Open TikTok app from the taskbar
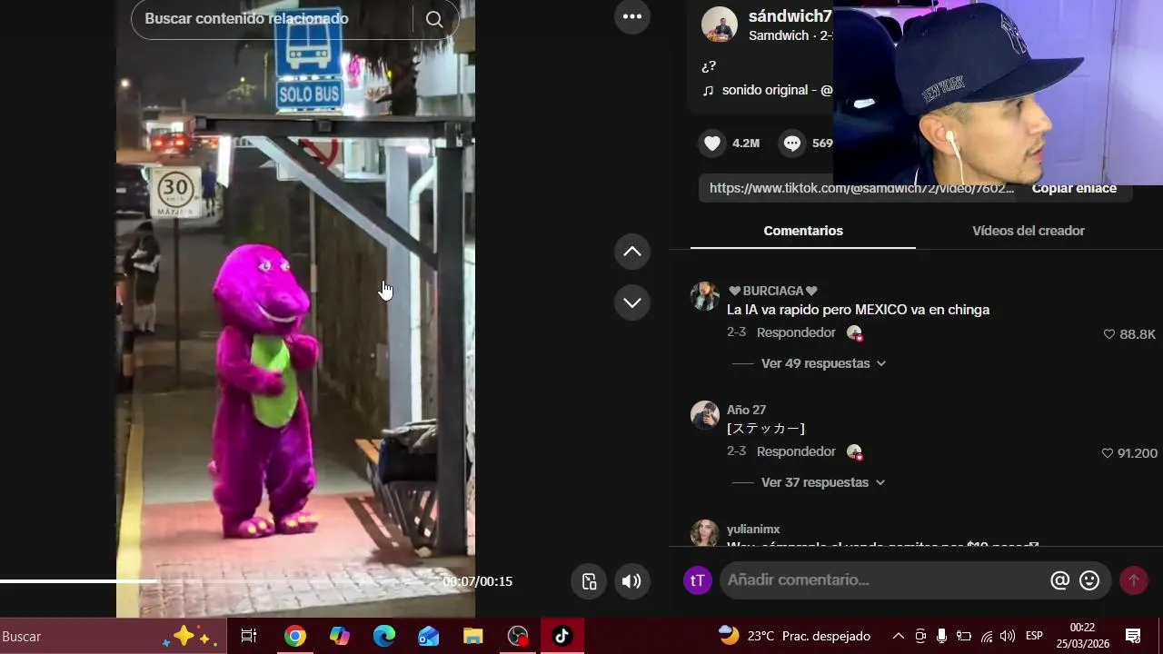1163x654 pixels. pyautogui.click(x=562, y=637)
